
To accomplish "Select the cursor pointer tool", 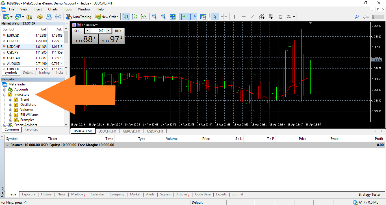I will [x=215, y=17].
